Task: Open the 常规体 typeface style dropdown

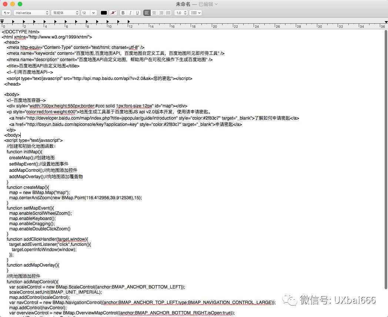Action: tap(65, 13)
